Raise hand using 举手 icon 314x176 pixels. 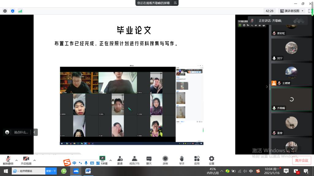point(182,160)
